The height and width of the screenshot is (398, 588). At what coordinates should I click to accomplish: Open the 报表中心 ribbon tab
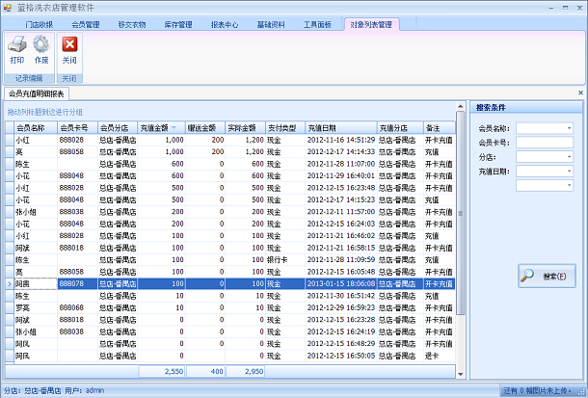tap(225, 25)
